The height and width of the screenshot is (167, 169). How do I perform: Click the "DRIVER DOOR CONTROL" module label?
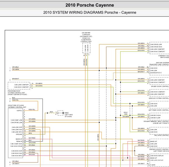coord(160,86)
